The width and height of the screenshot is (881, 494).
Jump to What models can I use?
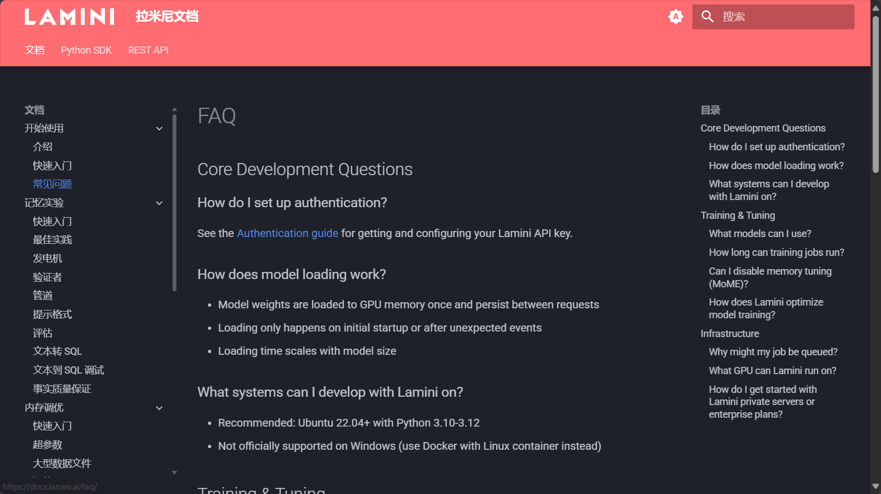760,234
